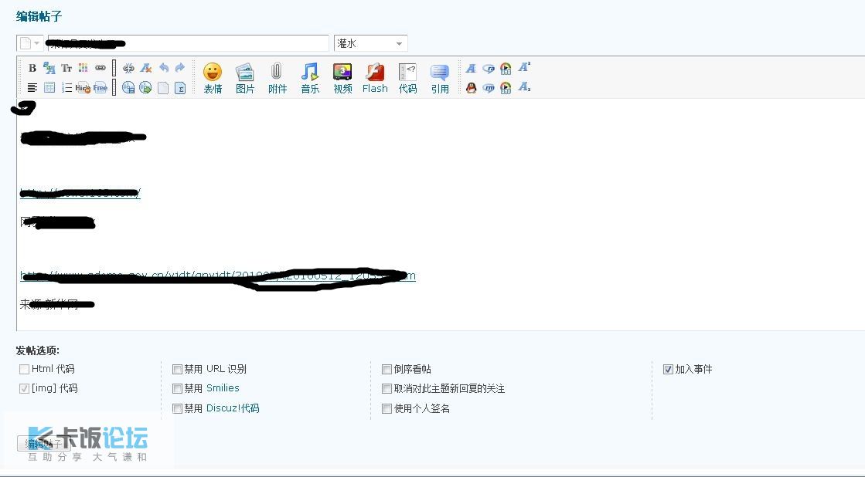Insert Free content tag

(100, 87)
